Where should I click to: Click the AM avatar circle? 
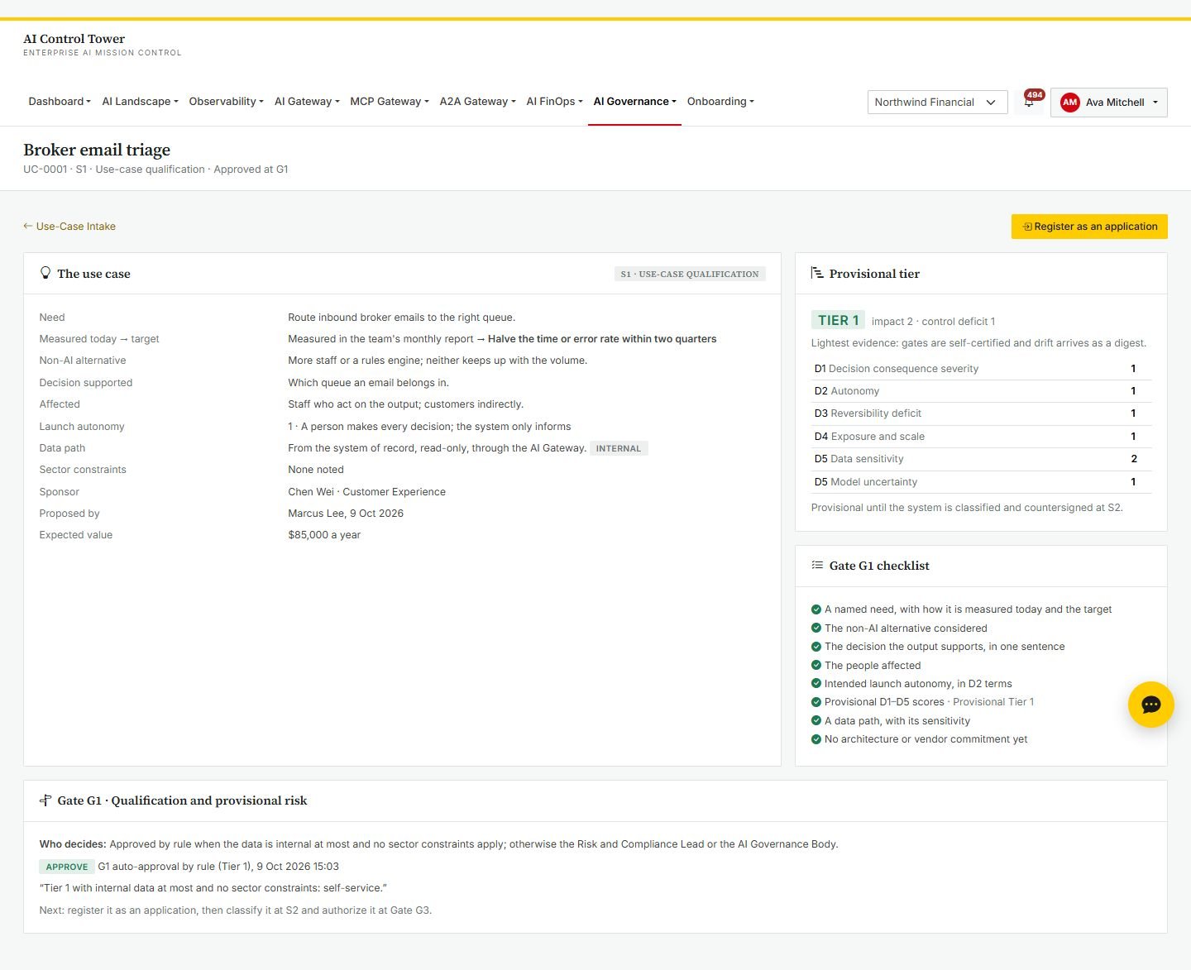tap(1070, 103)
